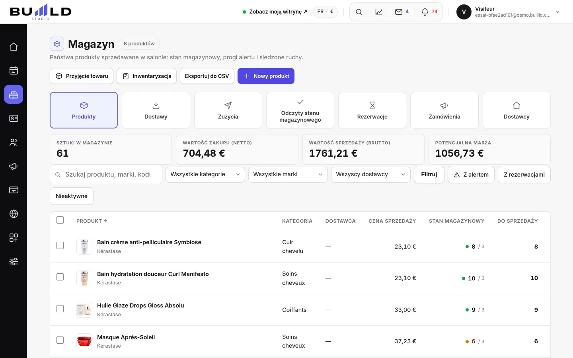Viewport: 573px width, 358px height.
Task: Sort by the PRODUKT column header
Action: point(92,221)
